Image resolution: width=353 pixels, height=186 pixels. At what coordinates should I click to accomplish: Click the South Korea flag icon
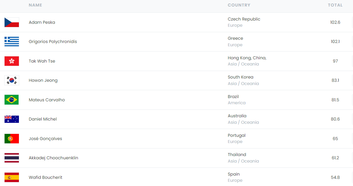click(x=12, y=80)
